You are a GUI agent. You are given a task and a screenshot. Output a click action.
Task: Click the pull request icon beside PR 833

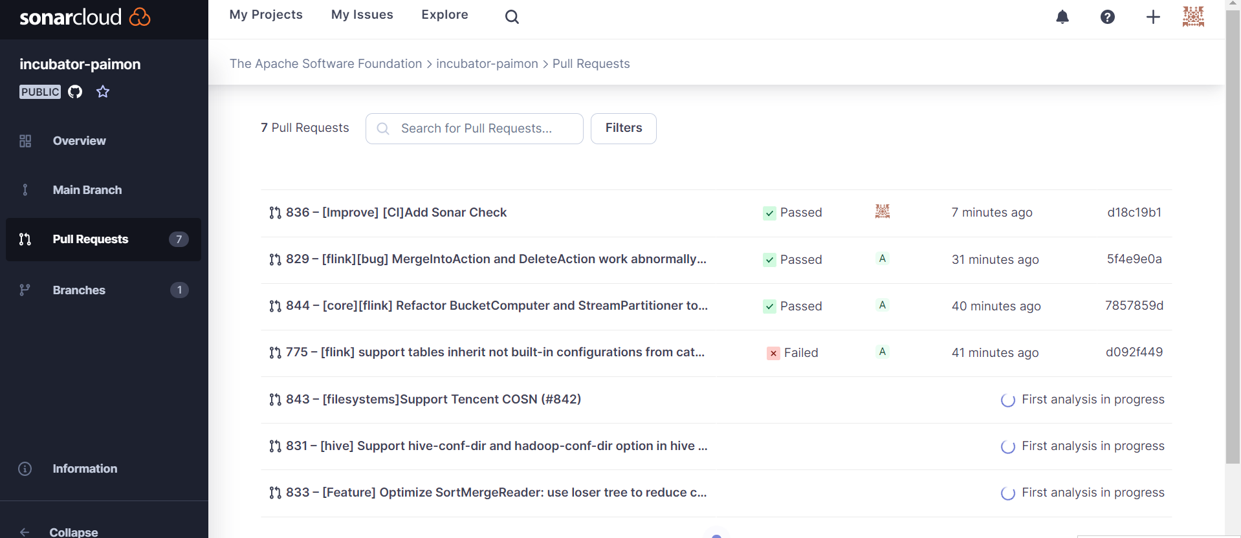[275, 493]
